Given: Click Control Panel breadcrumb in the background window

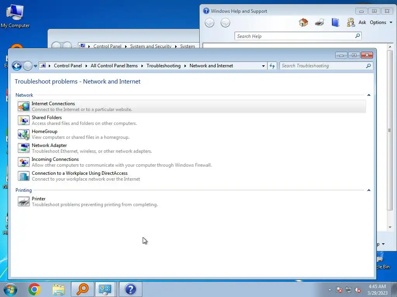Looking at the screenshot, I should [x=107, y=46].
